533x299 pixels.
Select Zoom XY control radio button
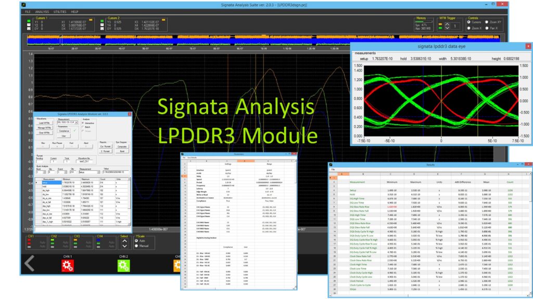[x=487, y=21]
